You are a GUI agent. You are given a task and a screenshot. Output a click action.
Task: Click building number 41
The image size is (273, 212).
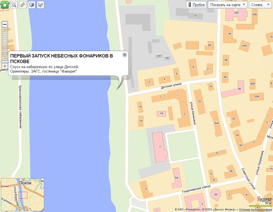click(x=247, y=195)
